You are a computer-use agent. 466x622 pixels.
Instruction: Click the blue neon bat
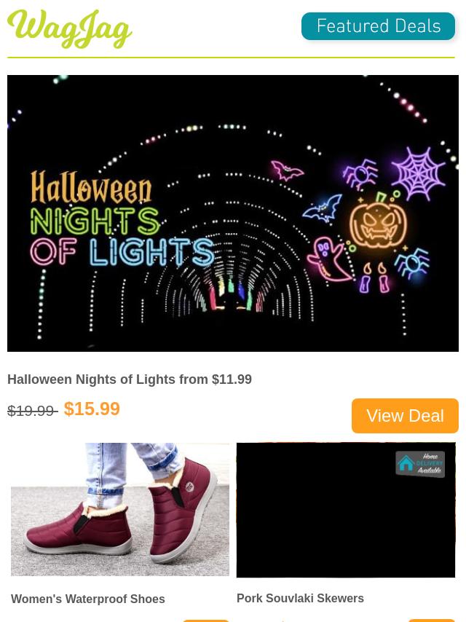click(x=323, y=208)
